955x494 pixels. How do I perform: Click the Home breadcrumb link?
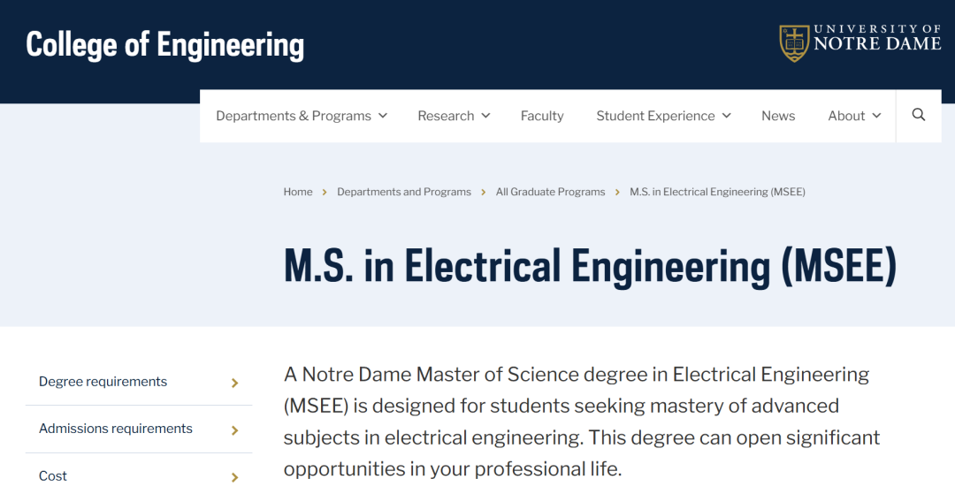pyautogui.click(x=298, y=192)
